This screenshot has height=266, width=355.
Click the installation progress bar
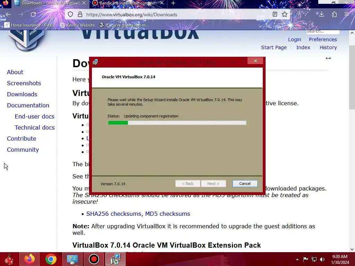177,123
